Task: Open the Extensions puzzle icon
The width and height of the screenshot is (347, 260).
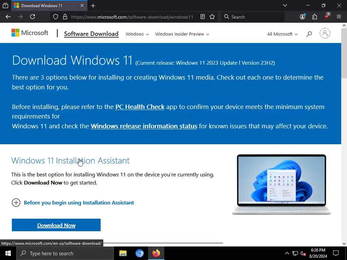Action: (x=314, y=17)
